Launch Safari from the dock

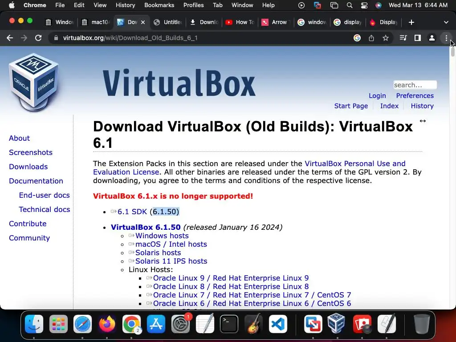click(x=82, y=324)
